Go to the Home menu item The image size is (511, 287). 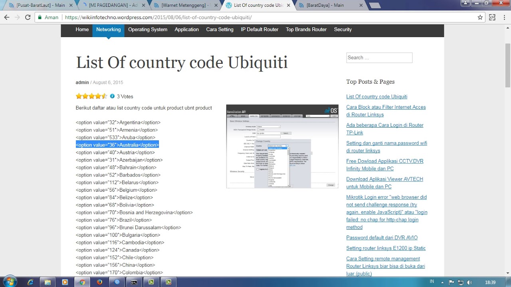82,29
